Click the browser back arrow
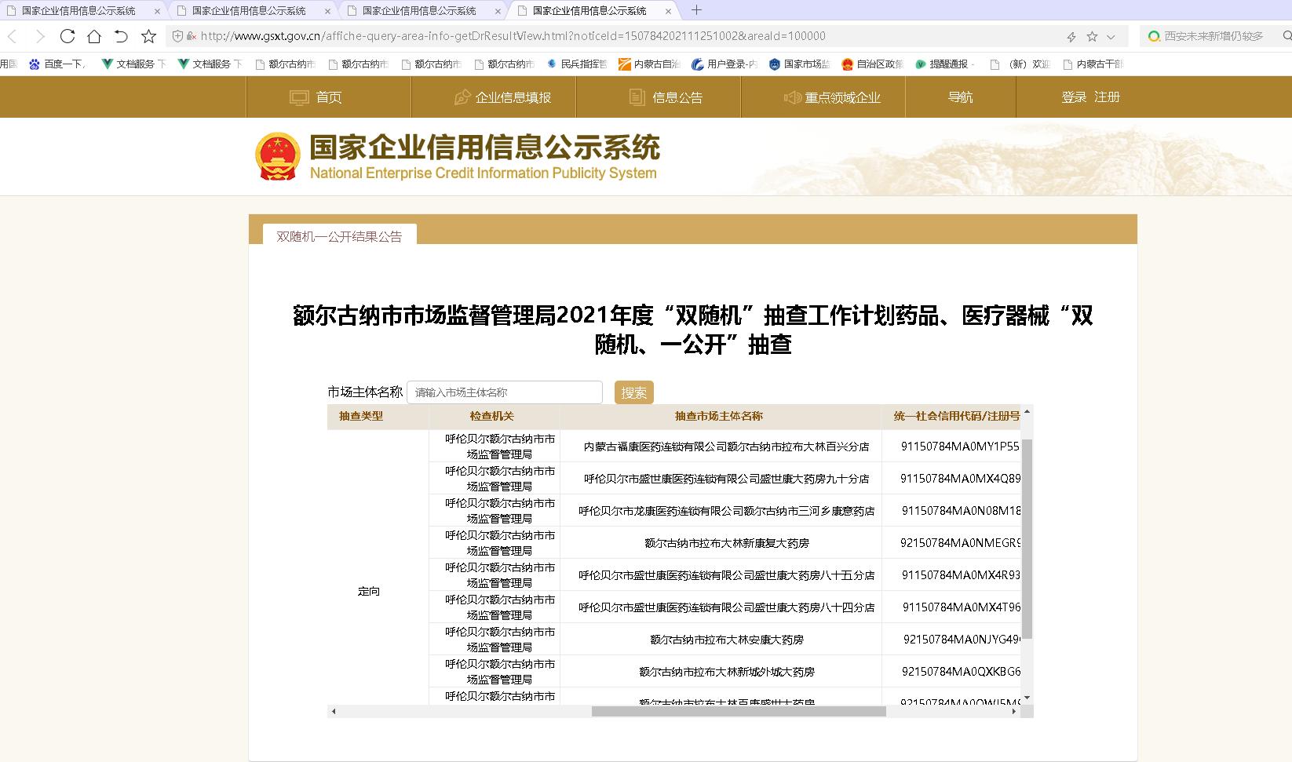The image size is (1292, 762). [13, 36]
